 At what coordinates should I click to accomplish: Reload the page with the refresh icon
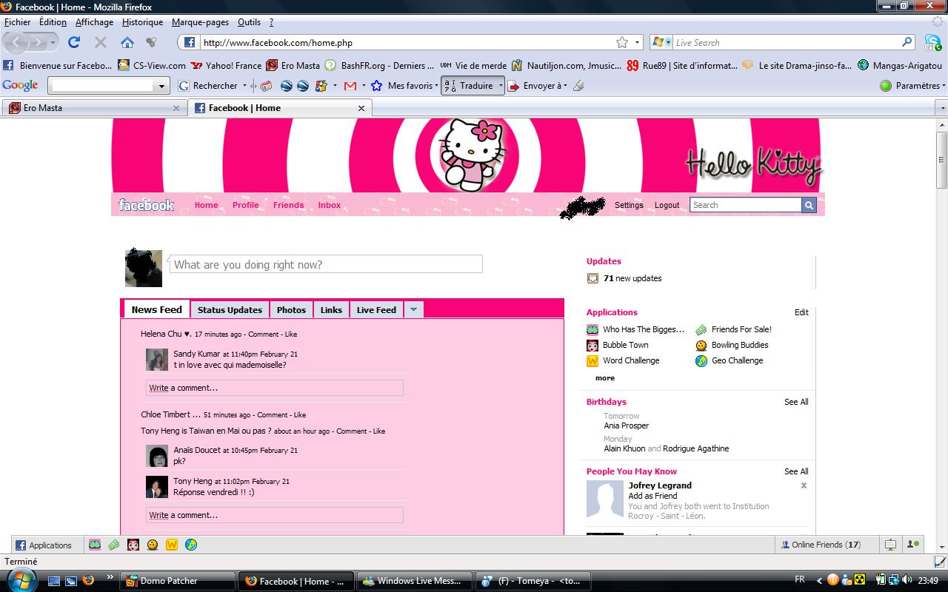tap(74, 42)
